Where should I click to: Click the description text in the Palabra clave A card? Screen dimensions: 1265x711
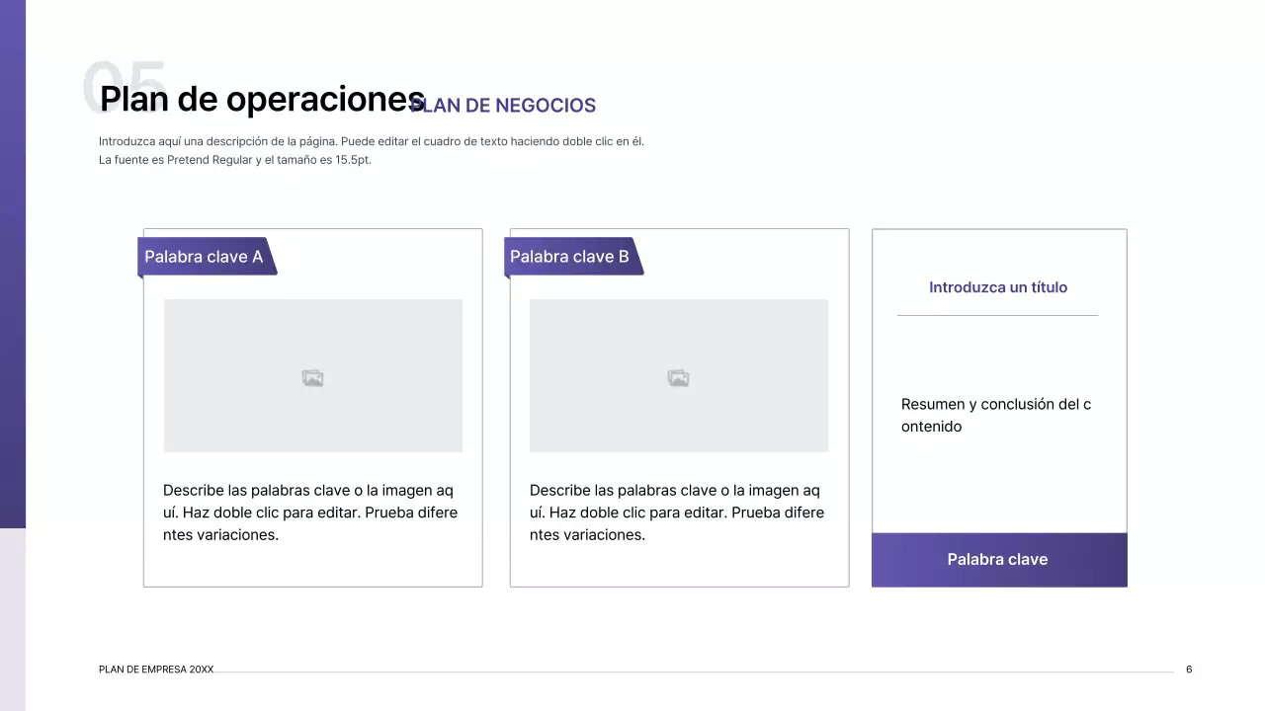pos(310,512)
